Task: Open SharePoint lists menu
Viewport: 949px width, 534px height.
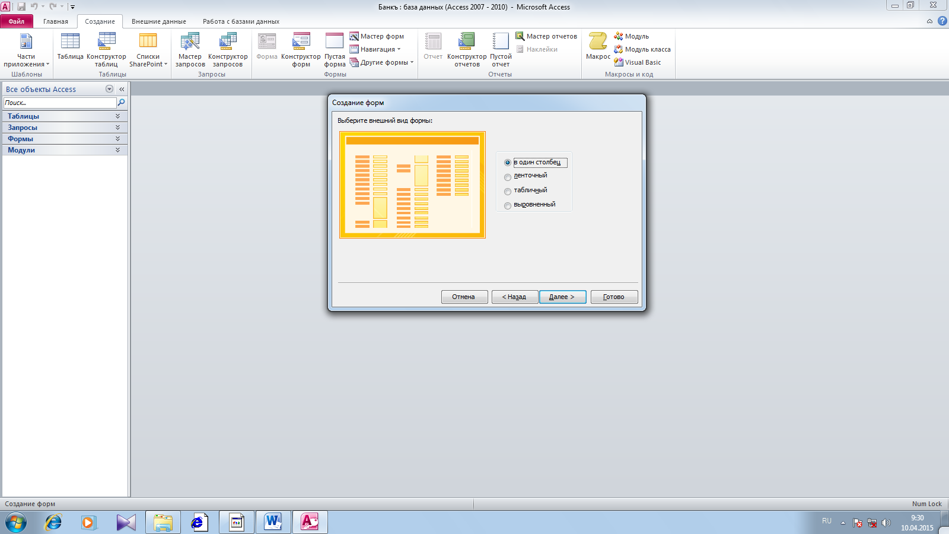Action: (x=148, y=50)
